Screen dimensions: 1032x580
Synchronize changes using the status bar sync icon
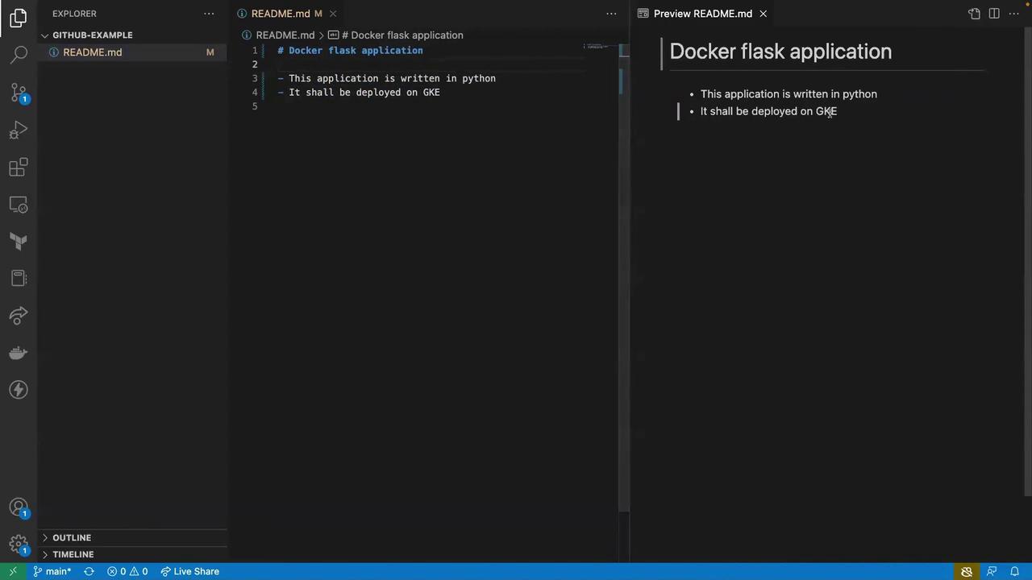point(89,571)
